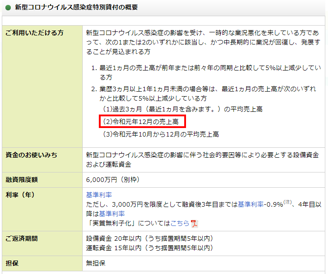Viewport: 328px width, 274px height.
Task: Click item 1 about 最近1ヵ月の売上高が前年
Action: point(206,73)
